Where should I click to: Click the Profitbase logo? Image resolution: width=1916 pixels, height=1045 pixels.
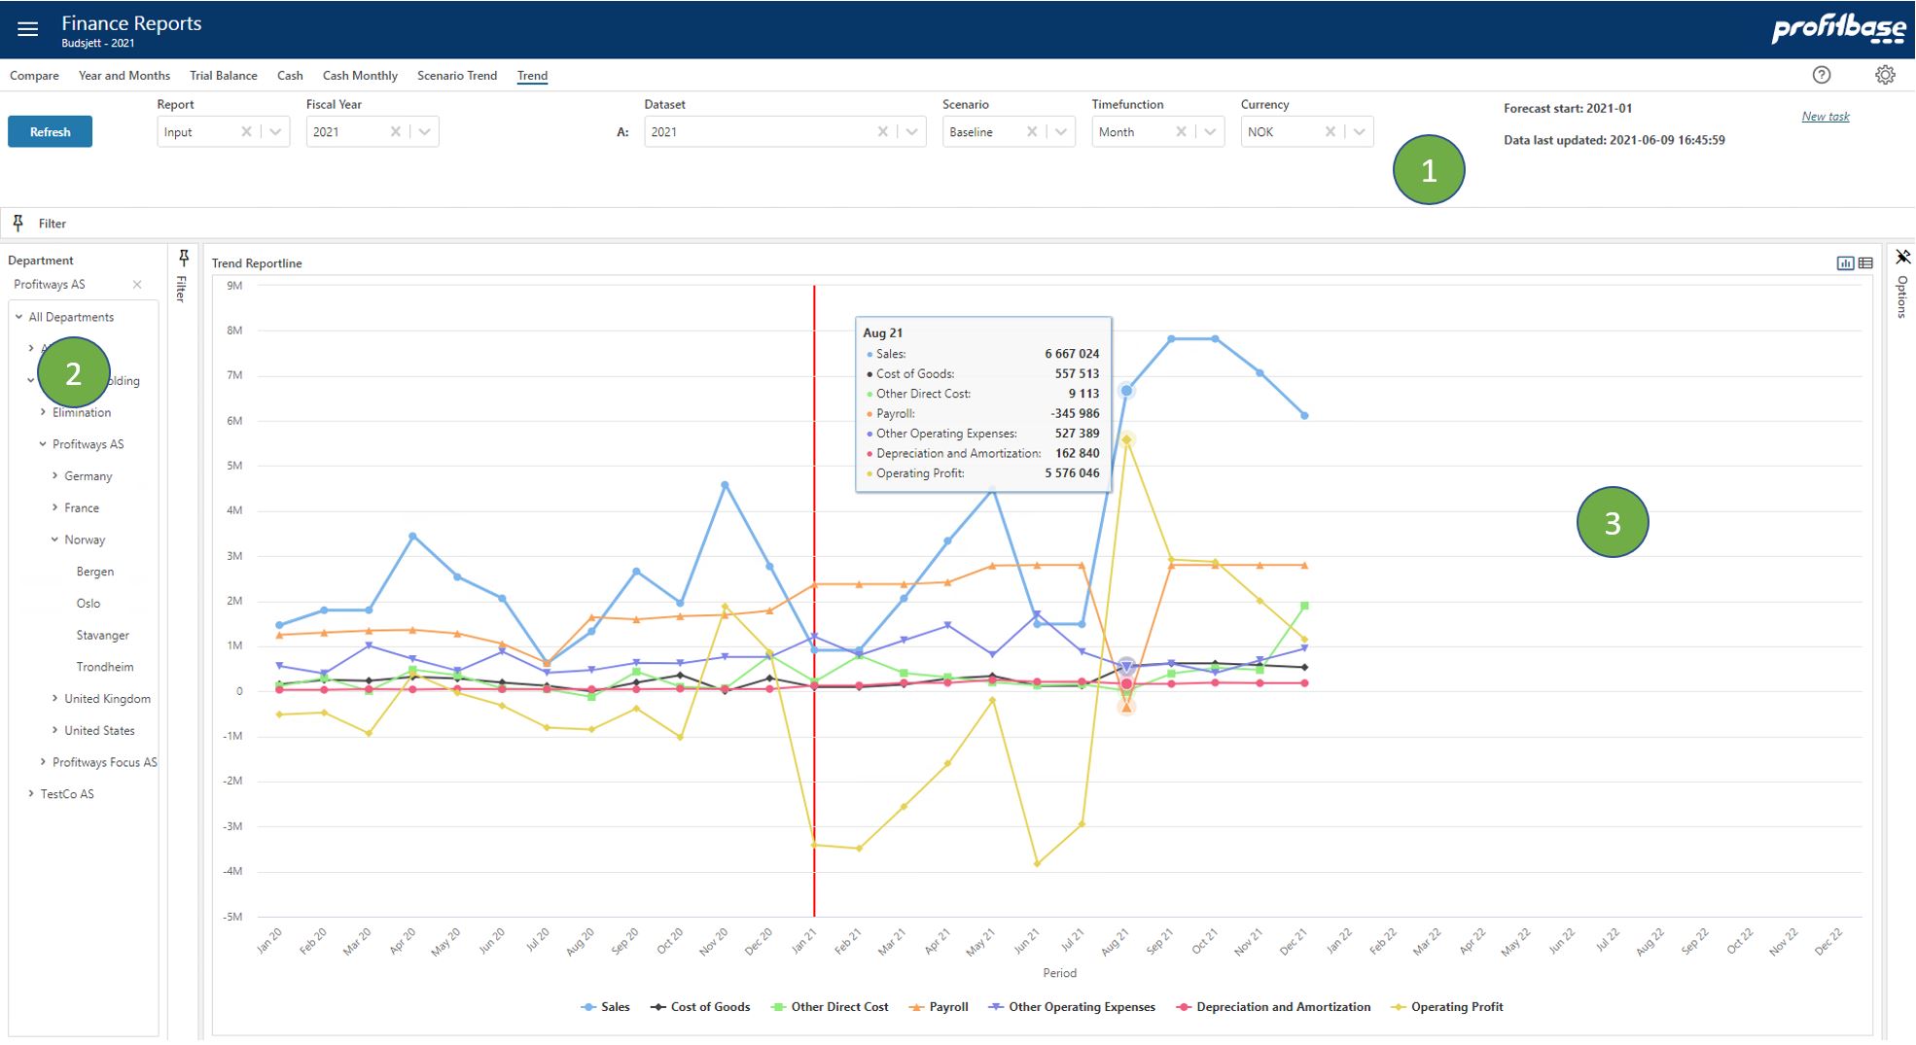click(1837, 29)
